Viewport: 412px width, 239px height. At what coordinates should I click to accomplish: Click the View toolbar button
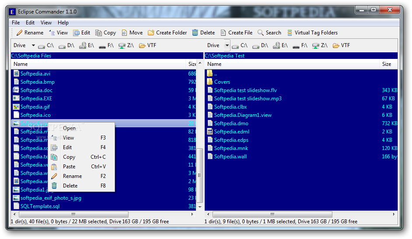point(58,33)
